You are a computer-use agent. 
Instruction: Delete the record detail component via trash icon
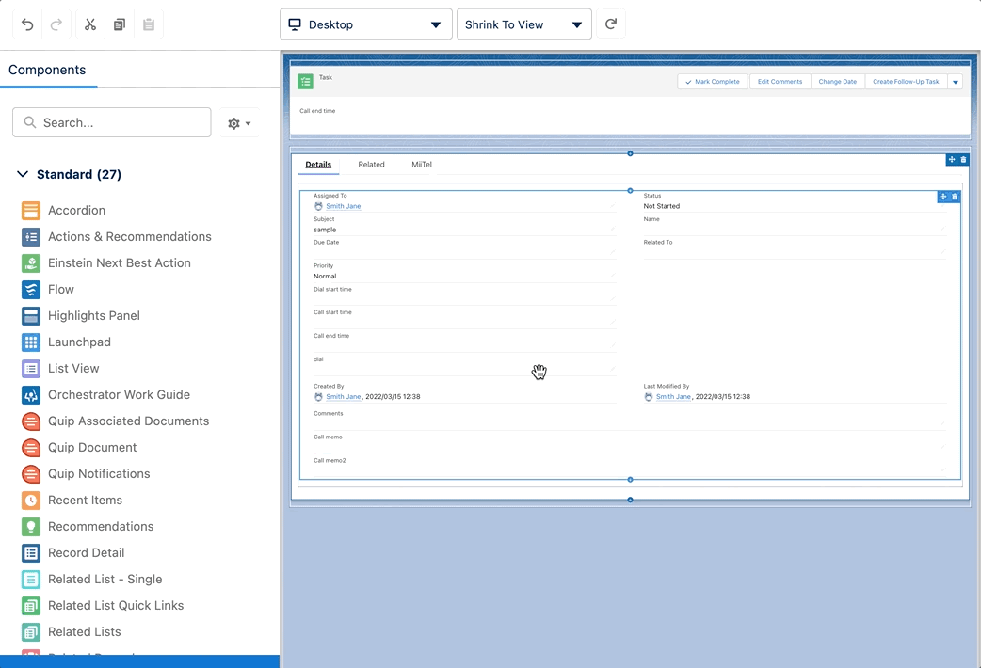tap(955, 197)
